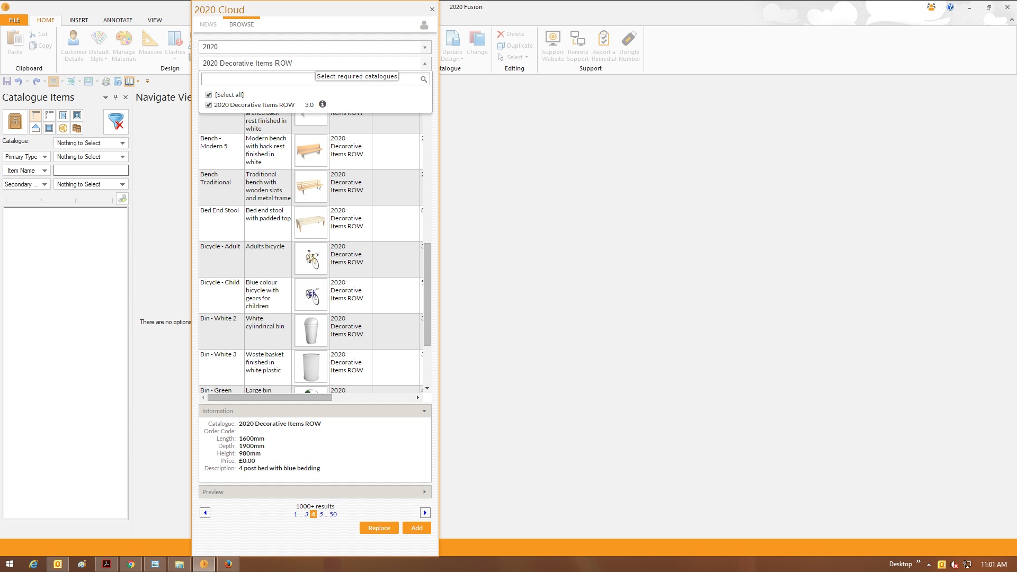Click the Save icon in quick access toolbar
The image size is (1017, 572).
pos(7,81)
